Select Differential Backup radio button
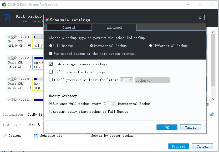Screen dimensions: 219x152 tap(151, 46)
